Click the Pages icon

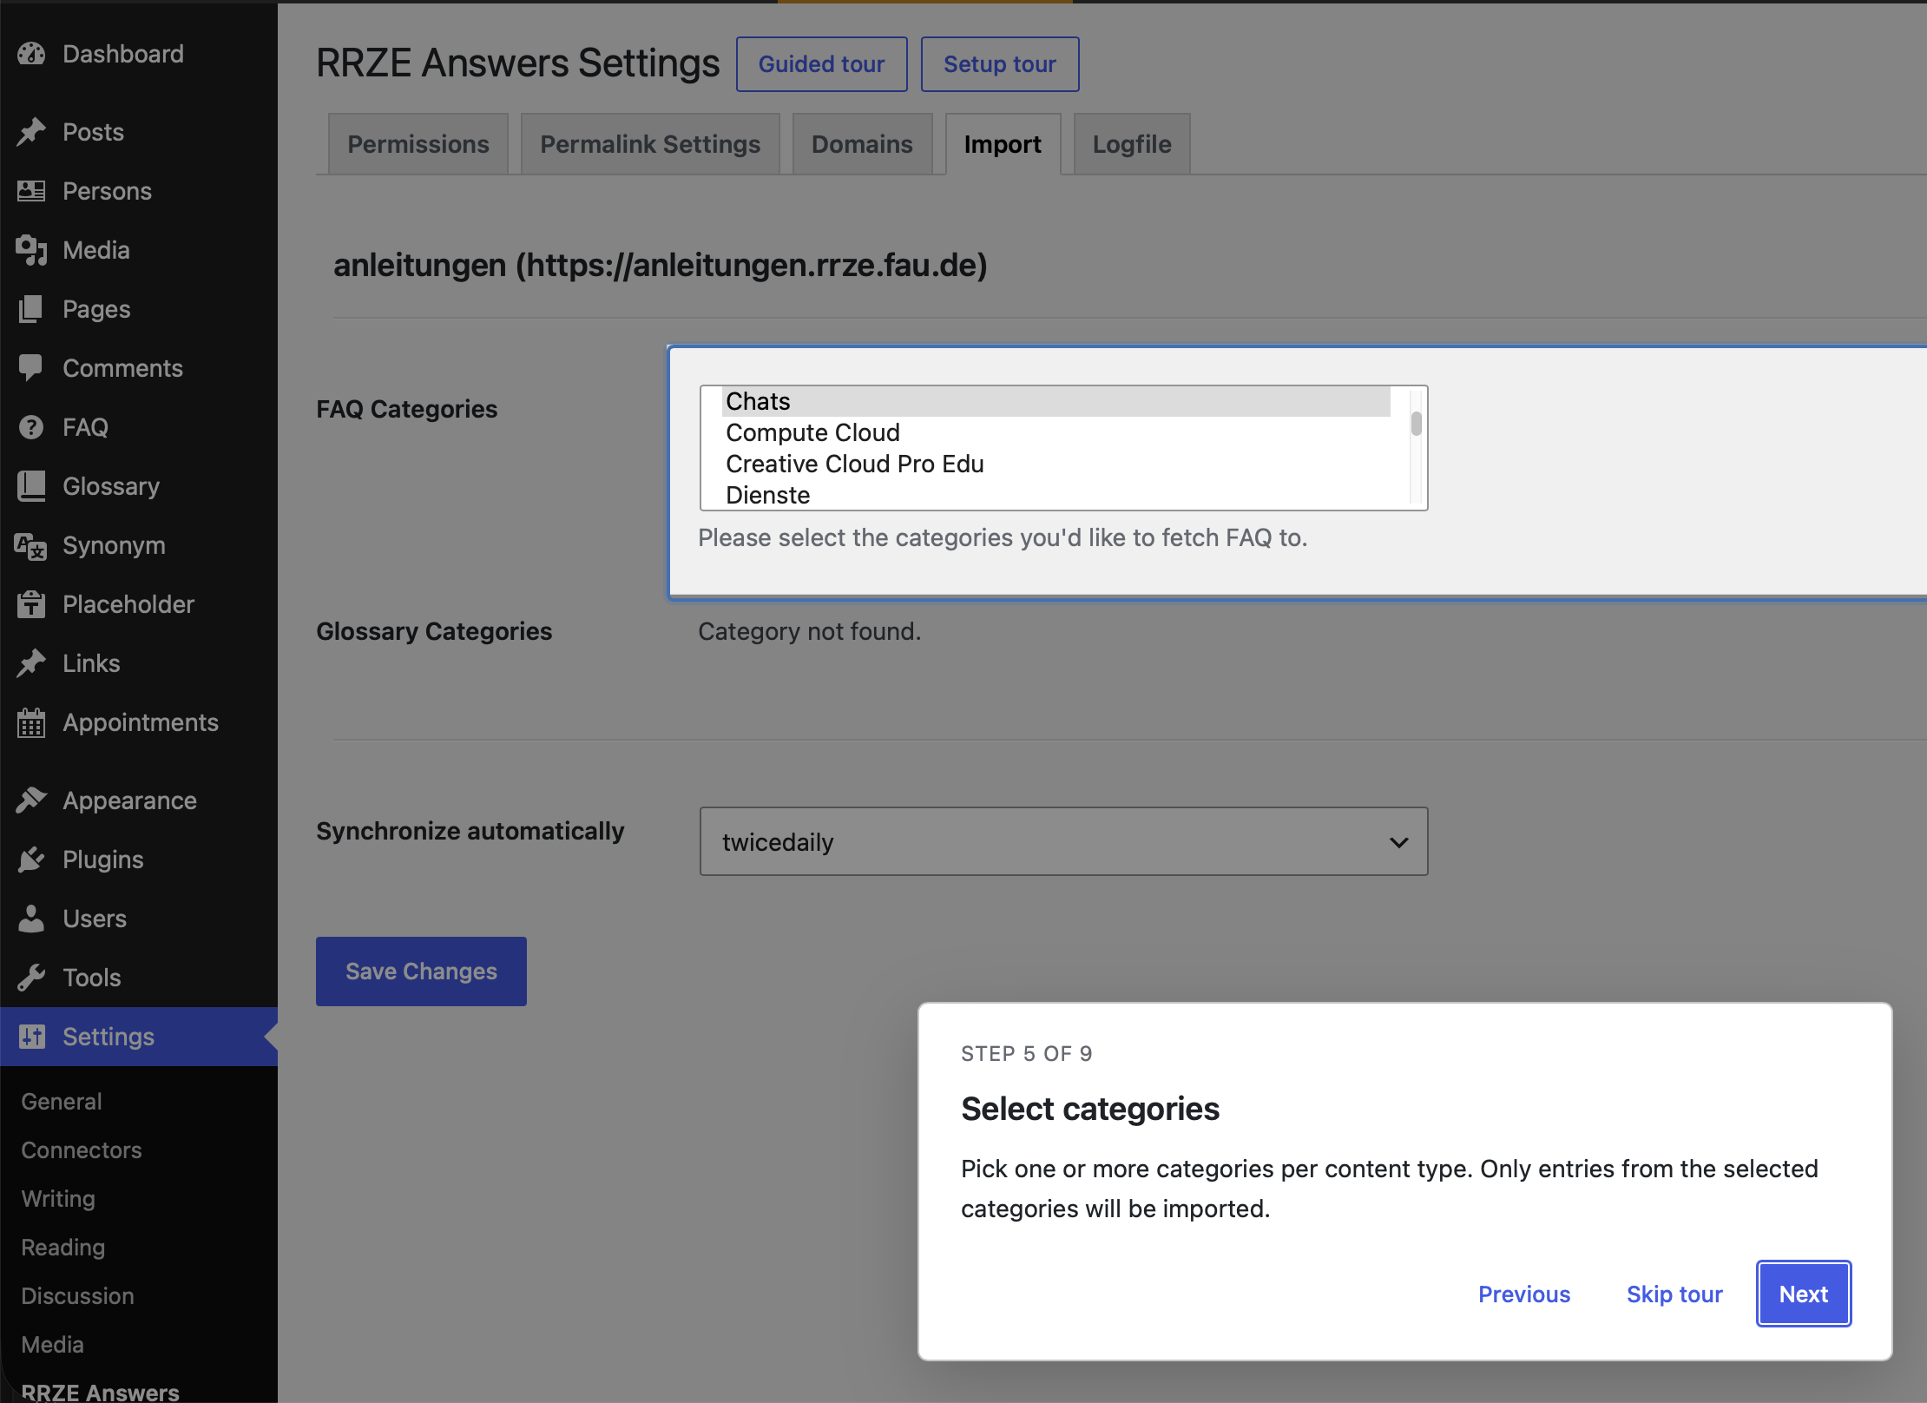tap(31, 309)
